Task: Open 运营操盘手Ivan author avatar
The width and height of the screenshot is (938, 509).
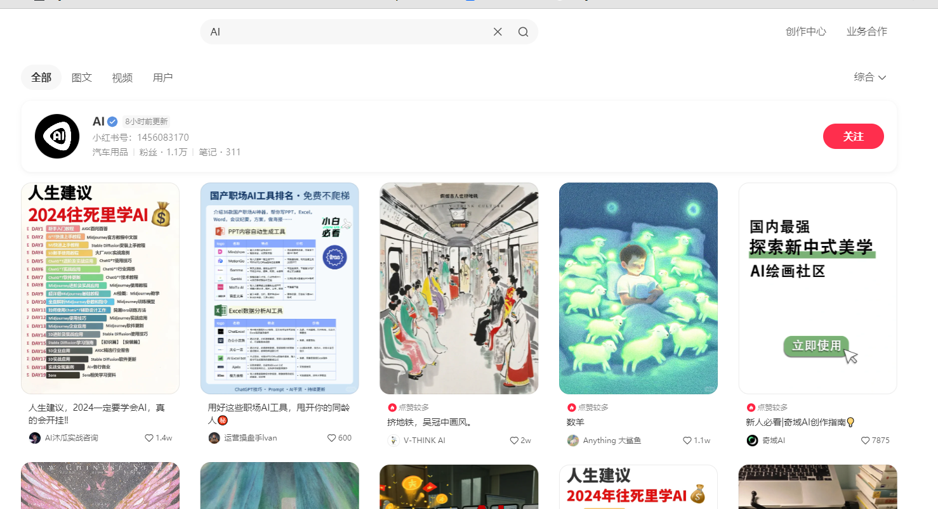Action: (215, 438)
